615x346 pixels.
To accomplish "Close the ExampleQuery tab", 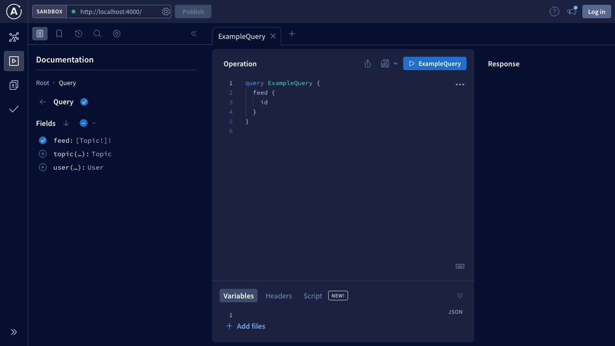I will [273, 36].
